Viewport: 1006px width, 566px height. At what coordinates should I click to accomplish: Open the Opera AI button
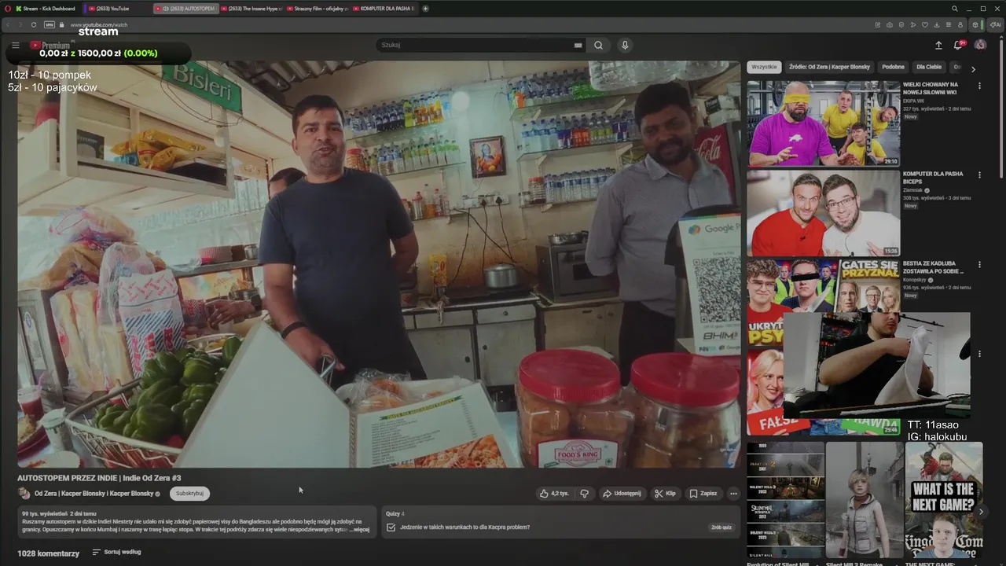pos(995,25)
